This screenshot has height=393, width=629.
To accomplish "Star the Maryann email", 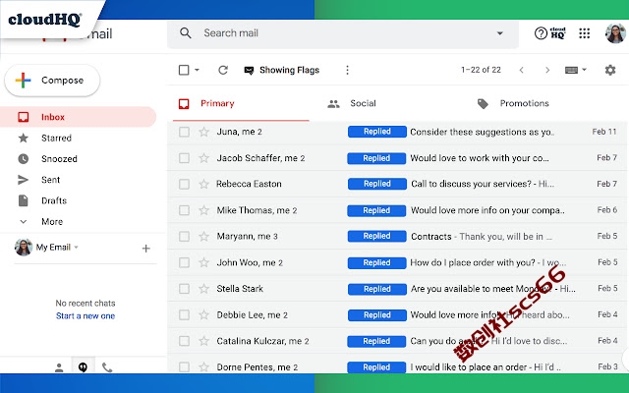I will coord(204,236).
